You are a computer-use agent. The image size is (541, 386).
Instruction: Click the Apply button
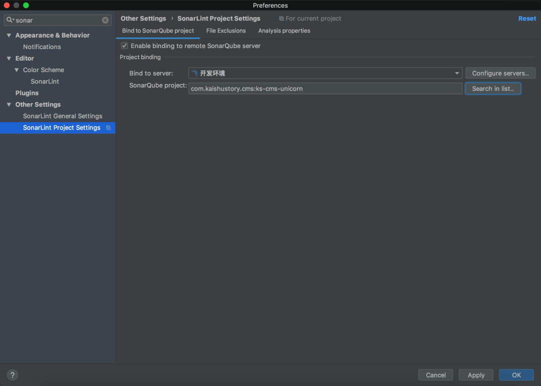[476, 375]
